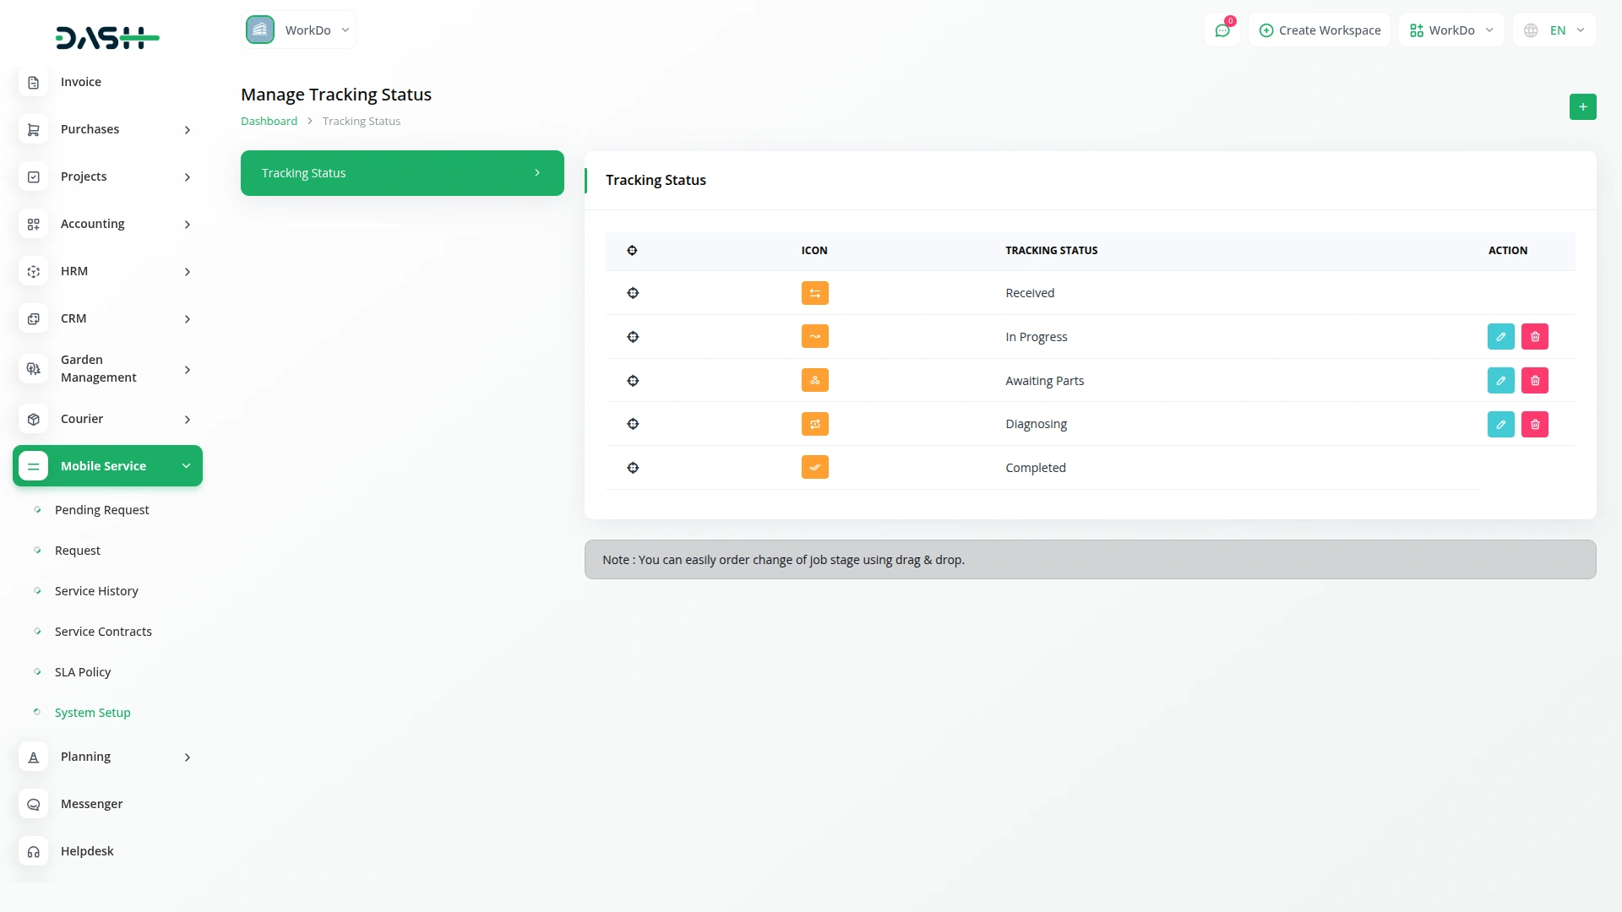Viewport: 1622px width, 912px height.
Task: Select the Tracking Status setup tab
Action: (x=402, y=173)
